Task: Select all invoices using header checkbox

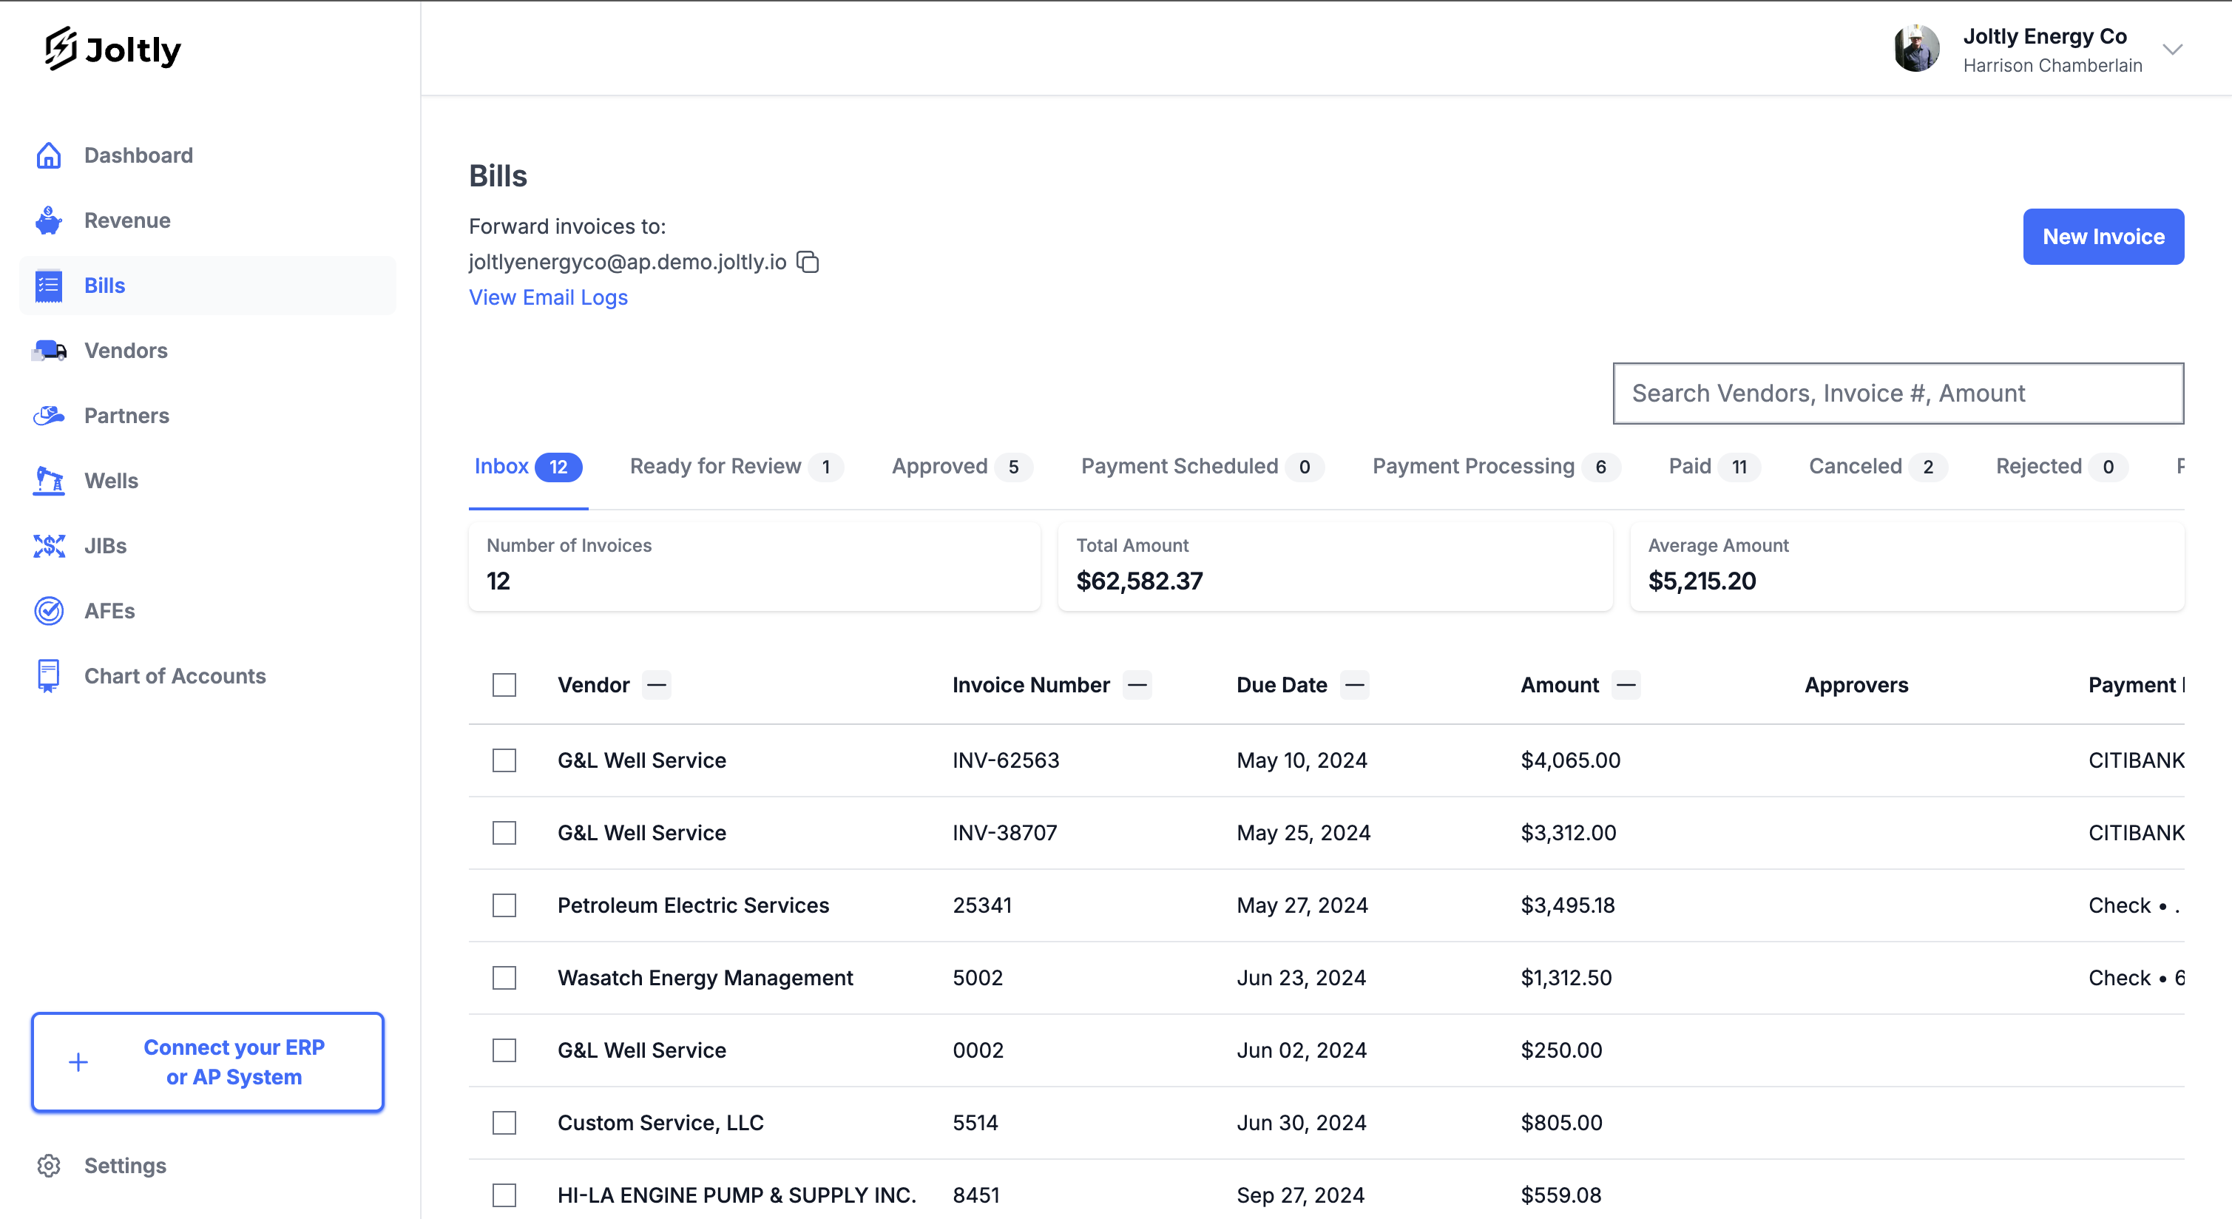Action: 504,684
